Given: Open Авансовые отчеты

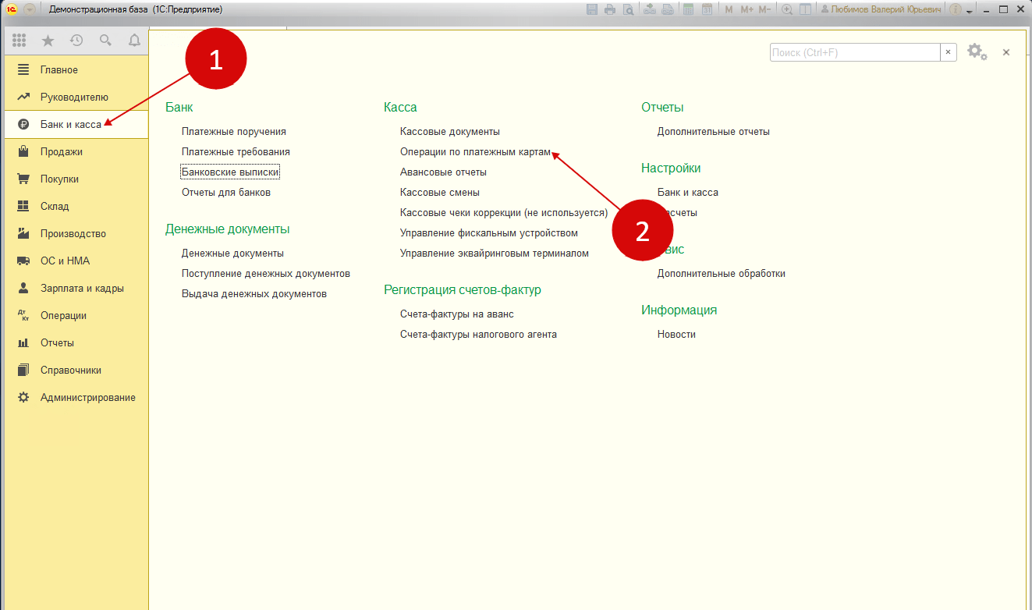Looking at the screenshot, I should (x=443, y=172).
